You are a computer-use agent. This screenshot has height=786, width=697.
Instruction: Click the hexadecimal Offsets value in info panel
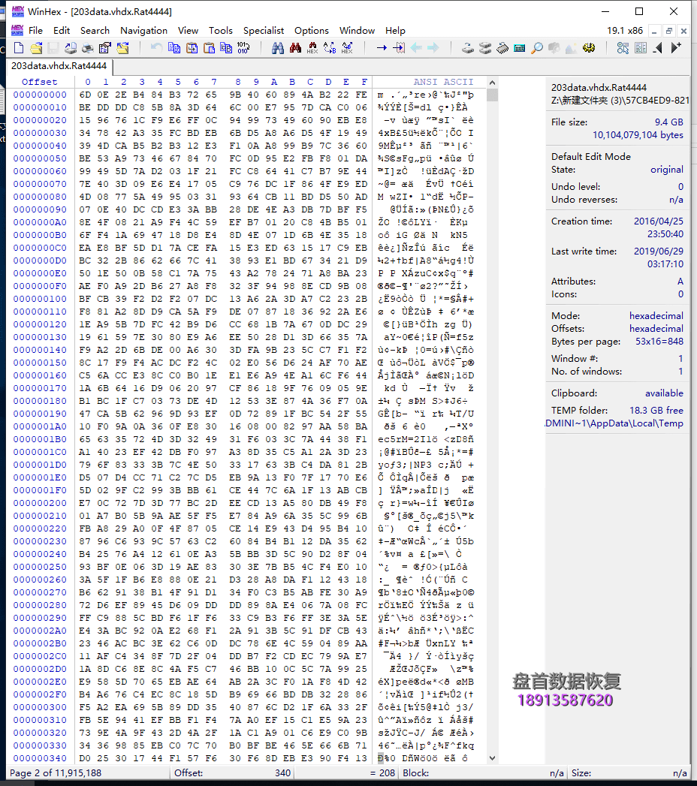click(656, 329)
